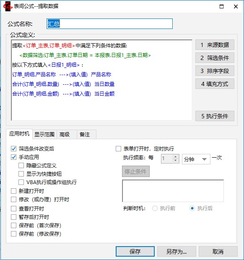This screenshot has height=260, width=244.
Task: Maximize the 表间公式 dialog window
Action: [x=221, y=7]
